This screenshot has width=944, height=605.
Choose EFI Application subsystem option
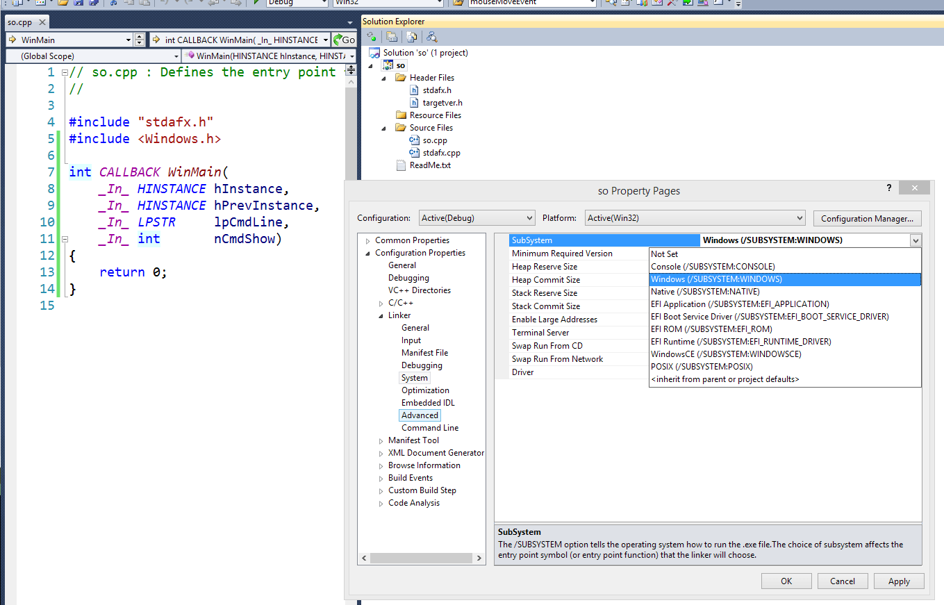[x=785, y=304]
